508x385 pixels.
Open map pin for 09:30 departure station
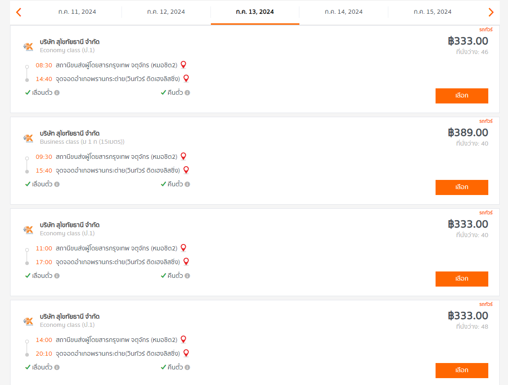(183, 157)
